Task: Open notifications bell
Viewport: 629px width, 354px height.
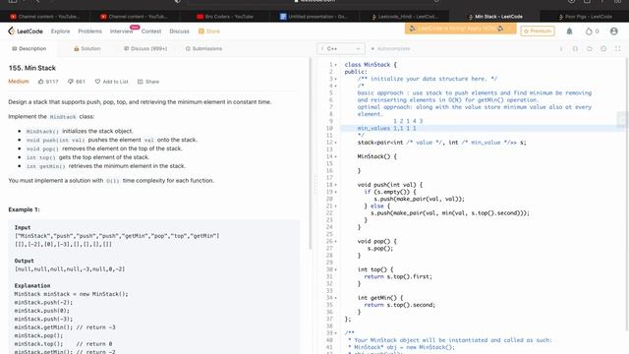Action: pyautogui.click(x=569, y=30)
